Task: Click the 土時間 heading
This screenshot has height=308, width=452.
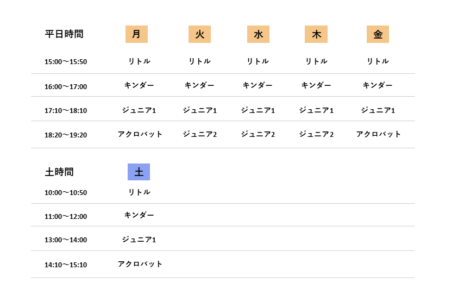Action: 59,172
